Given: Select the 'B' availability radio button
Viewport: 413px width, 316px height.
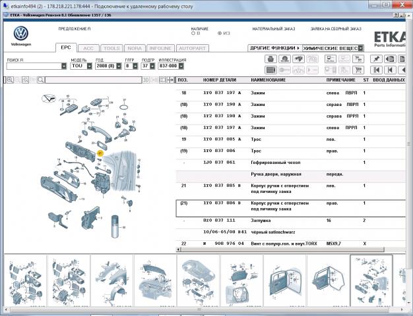Looking at the screenshot, I should [x=193, y=34].
